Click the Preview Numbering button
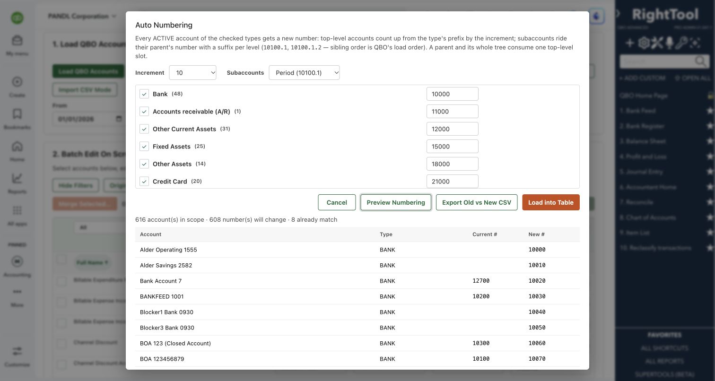Screen dimensions: 715x381 [x=396, y=202]
